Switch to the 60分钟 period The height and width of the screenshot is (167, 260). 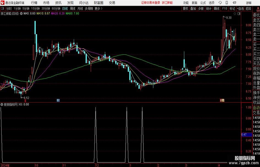[x=56, y=9]
